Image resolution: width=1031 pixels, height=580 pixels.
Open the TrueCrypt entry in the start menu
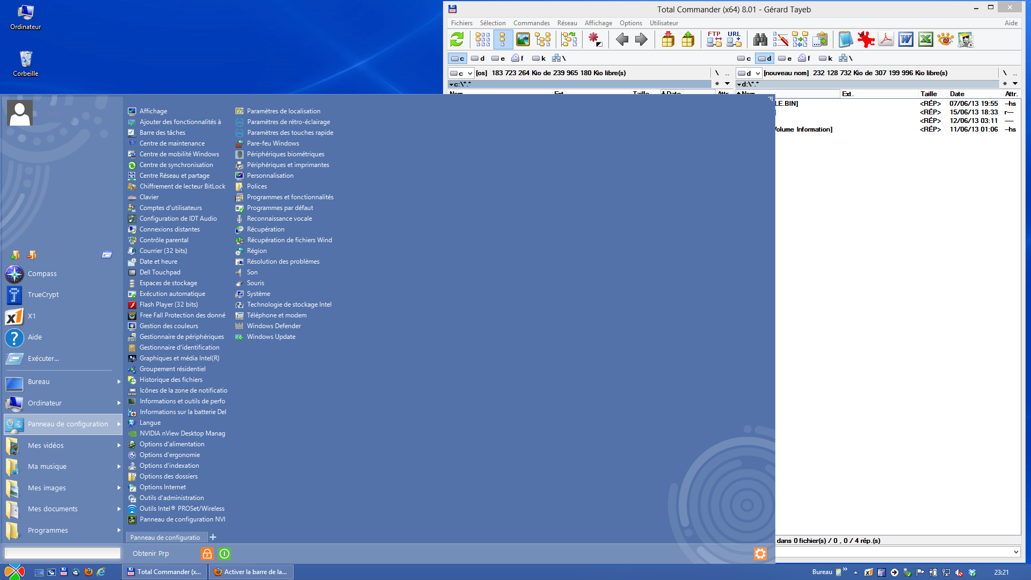pos(43,295)
